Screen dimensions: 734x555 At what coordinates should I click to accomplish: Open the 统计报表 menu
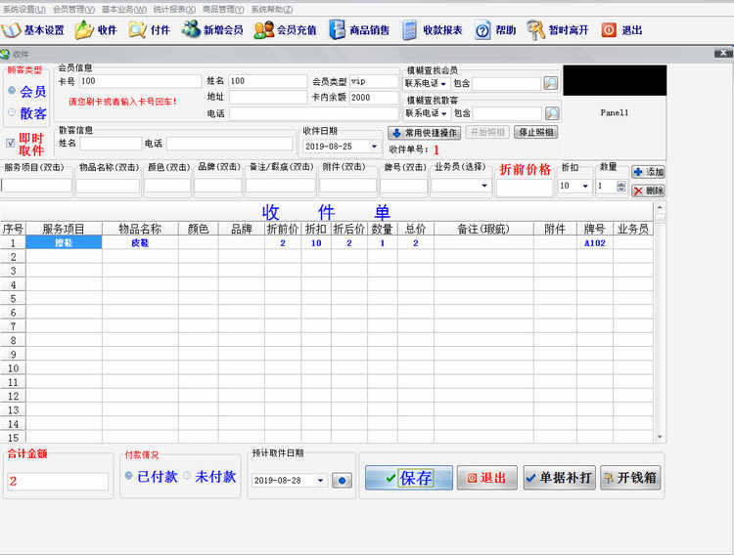(174, 10)
